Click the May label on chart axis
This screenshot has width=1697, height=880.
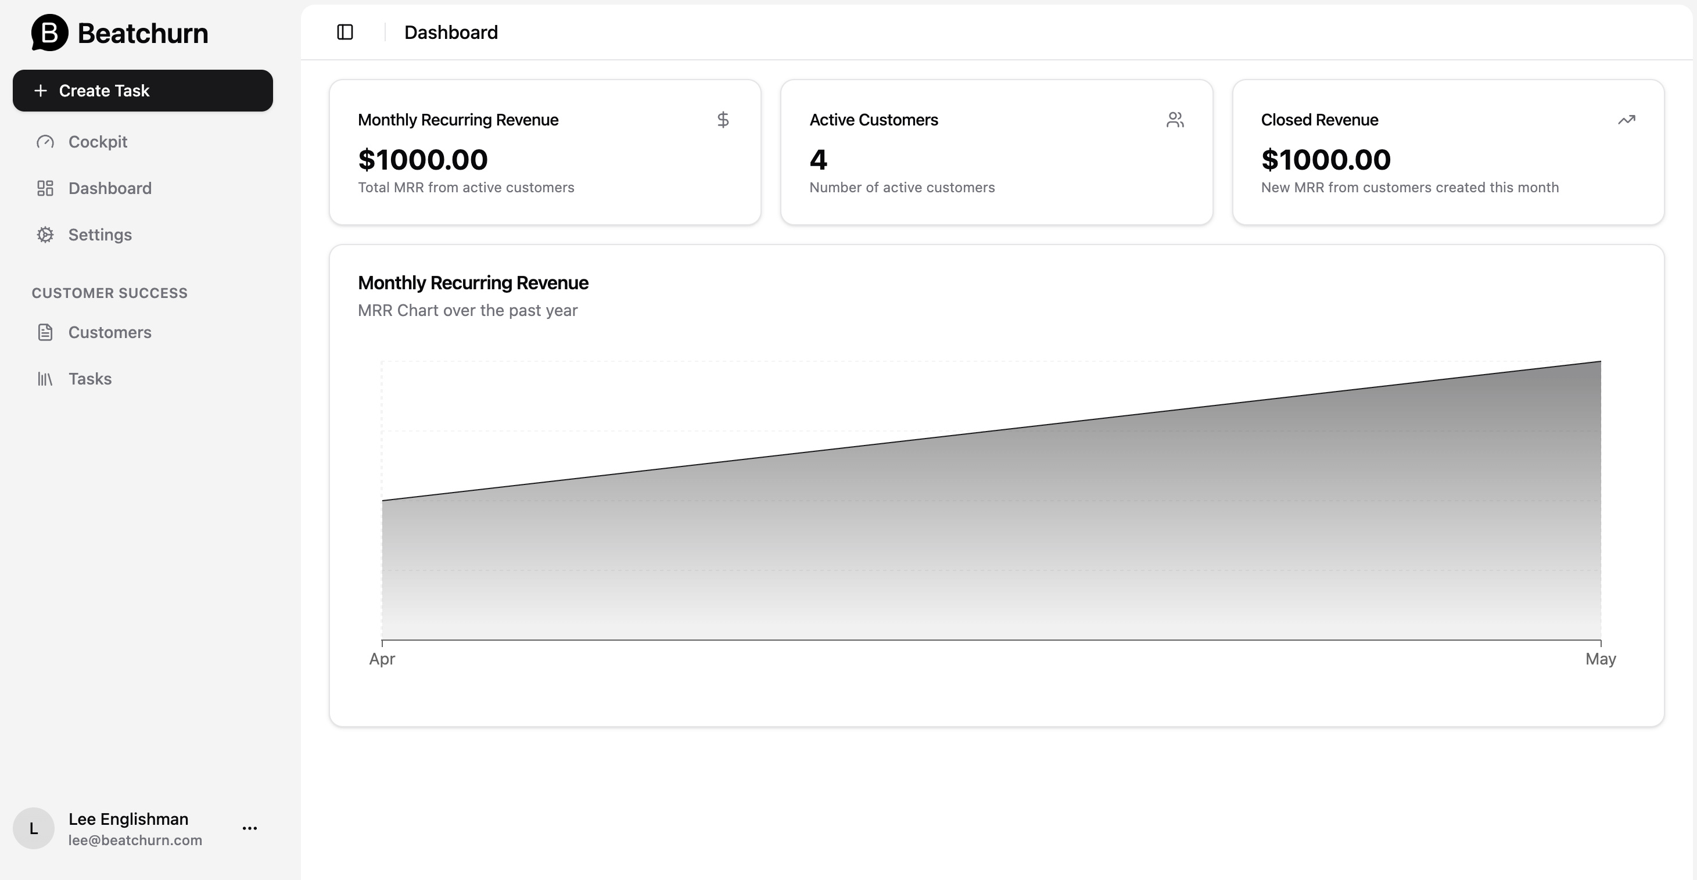click(1600, 659)
